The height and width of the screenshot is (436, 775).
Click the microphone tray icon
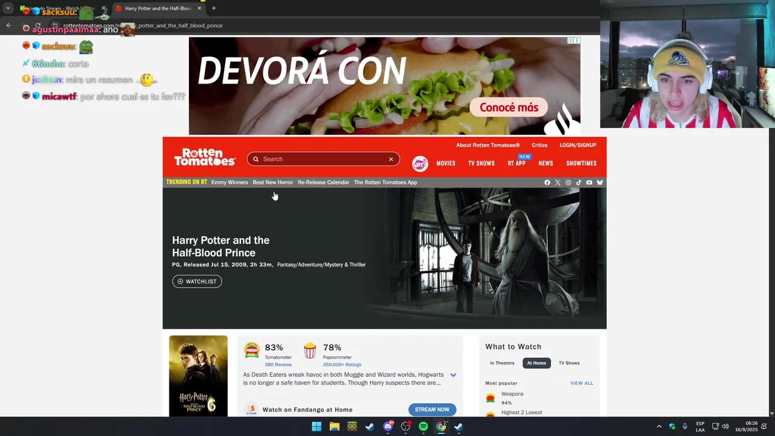click(685, 427)
